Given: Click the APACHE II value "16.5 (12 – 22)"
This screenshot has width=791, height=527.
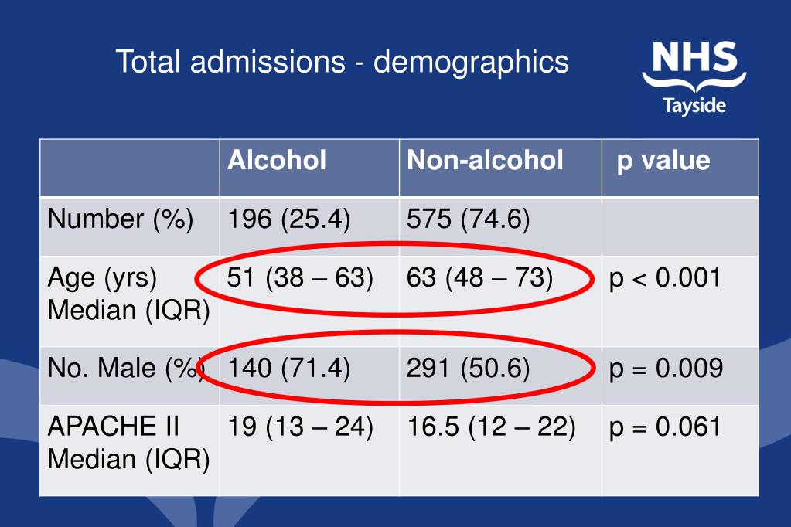Looking at the screenshot, I should (x=491, y=427).
